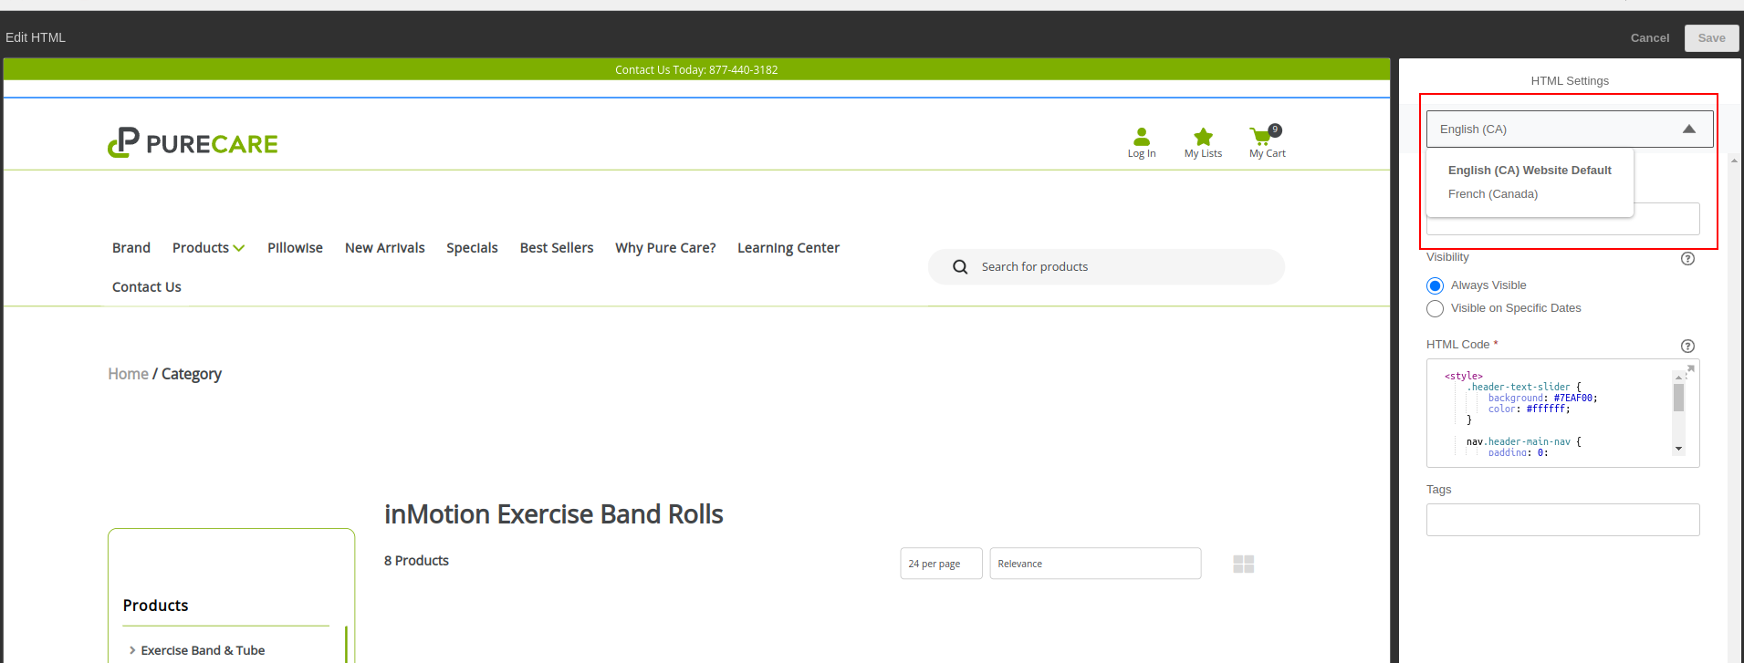Select the Always Visible radio button

tap(1435, 285)
